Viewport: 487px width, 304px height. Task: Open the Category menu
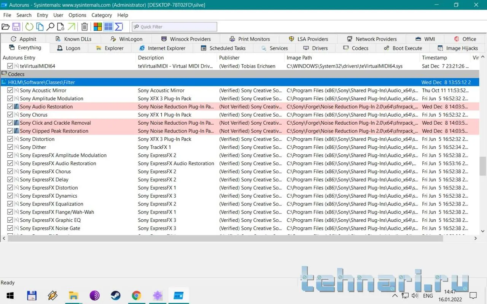(102, 15)
